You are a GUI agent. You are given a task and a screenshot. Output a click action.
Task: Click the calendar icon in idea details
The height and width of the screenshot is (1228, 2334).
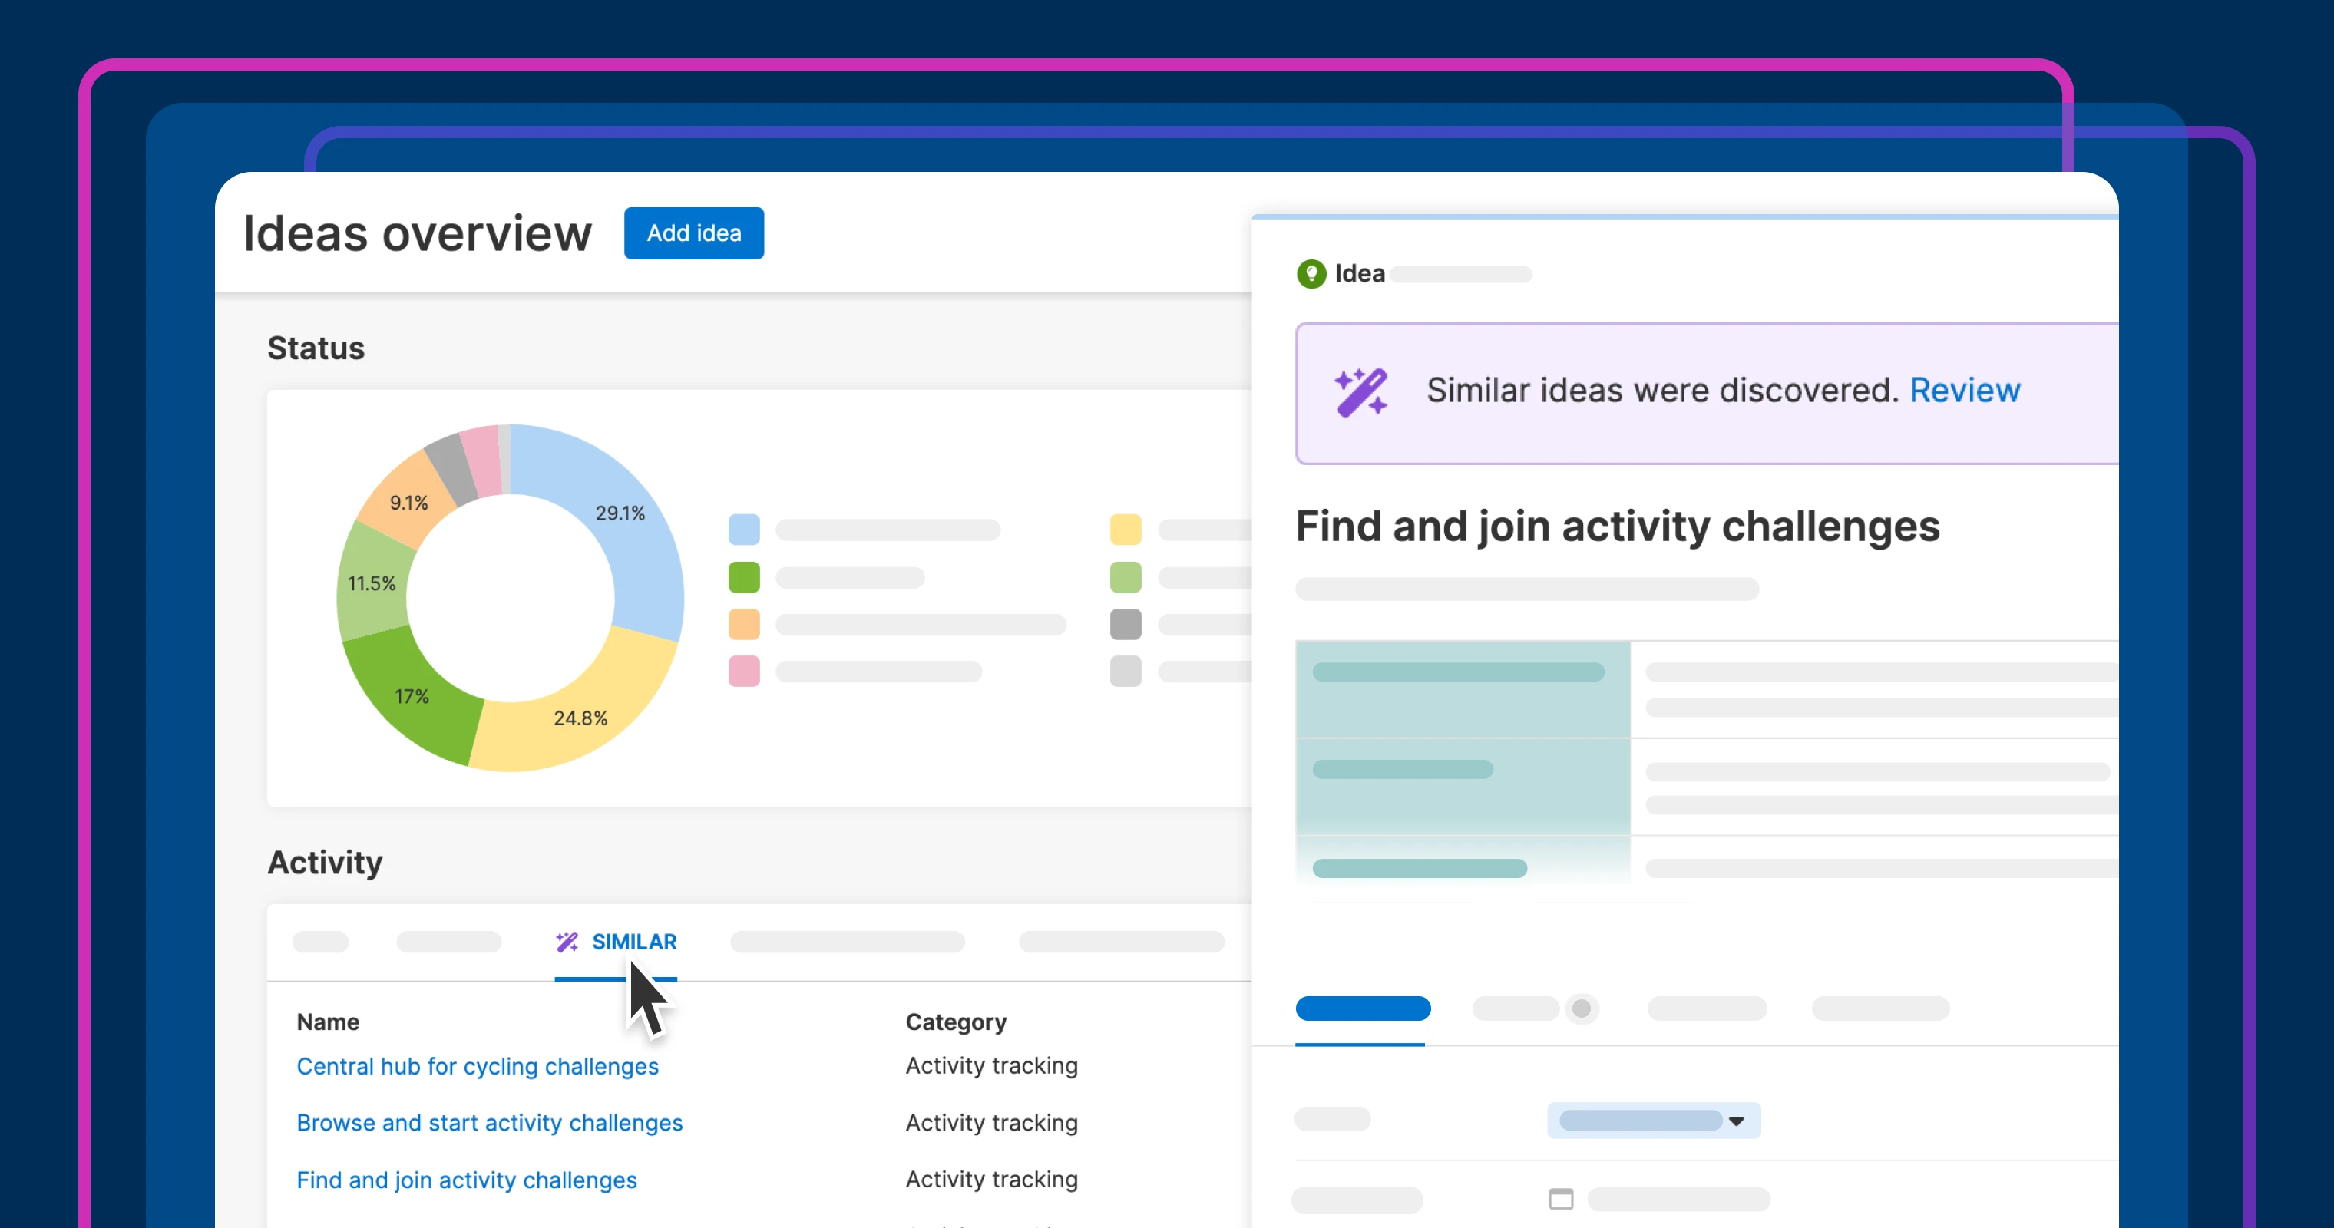pos(1560,1199)
